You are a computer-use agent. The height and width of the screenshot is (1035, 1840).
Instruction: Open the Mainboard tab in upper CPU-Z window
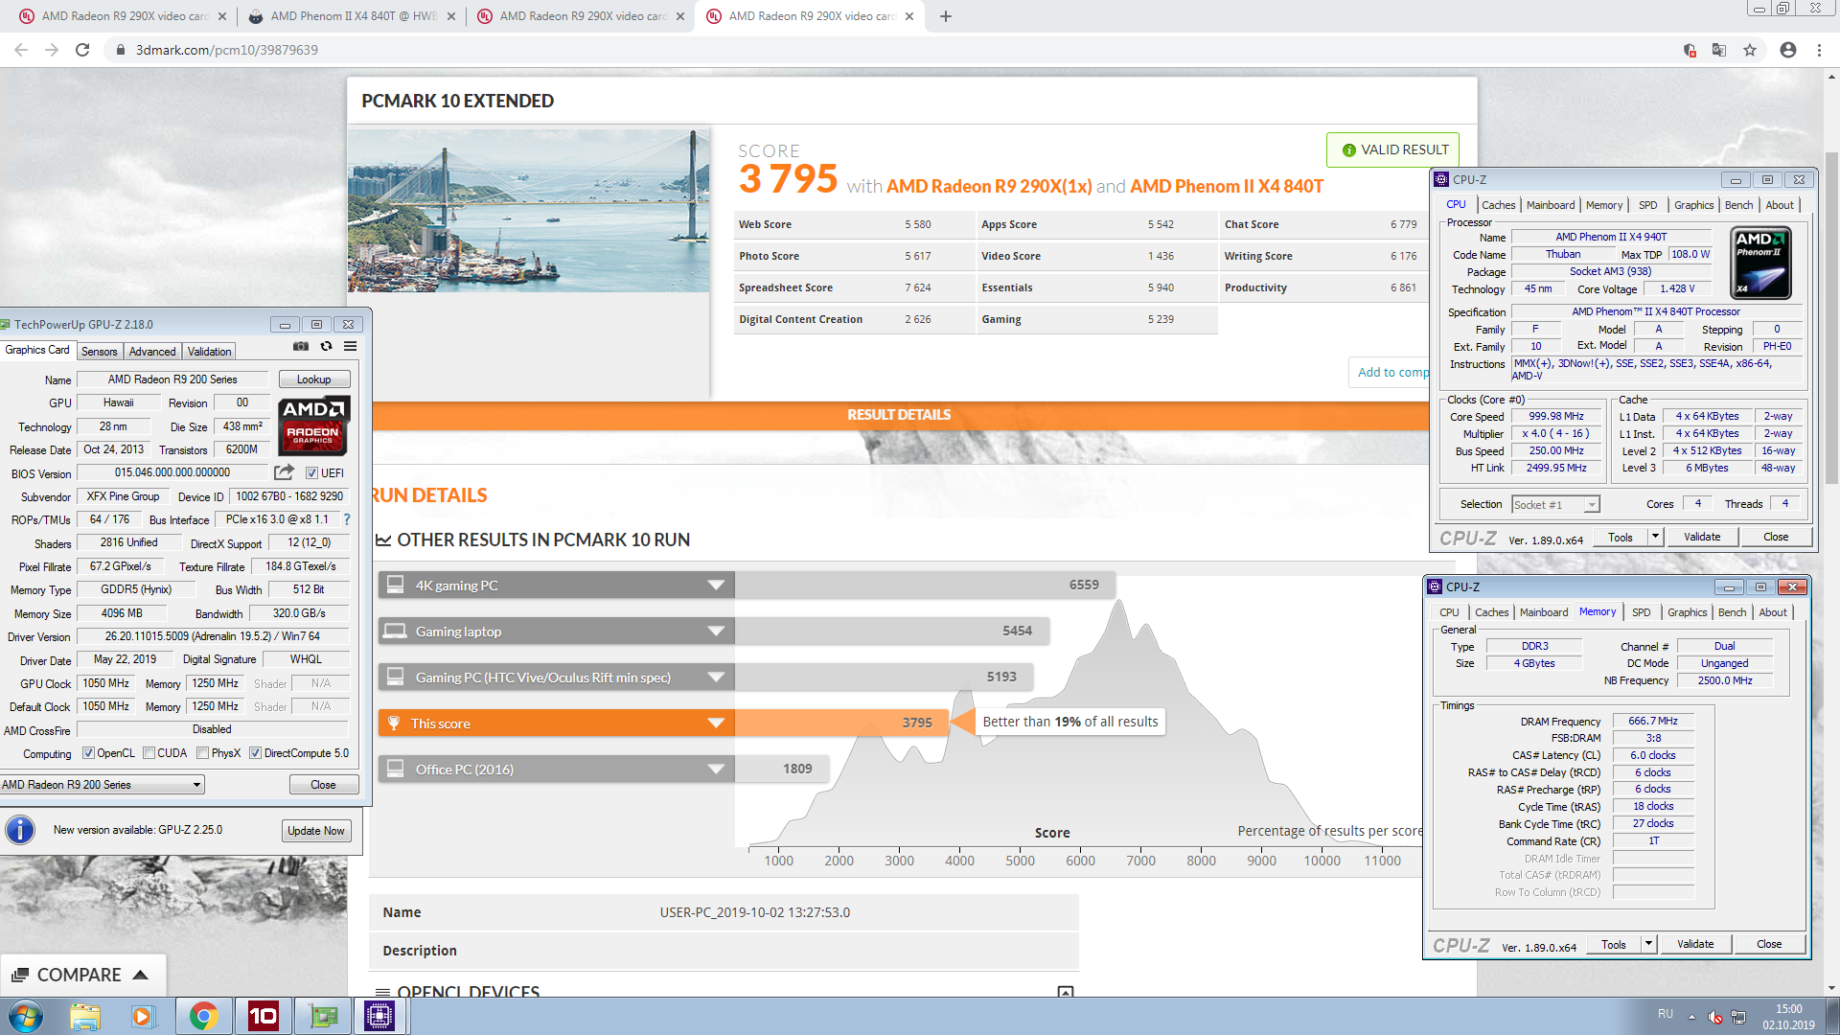point(1551,205)
